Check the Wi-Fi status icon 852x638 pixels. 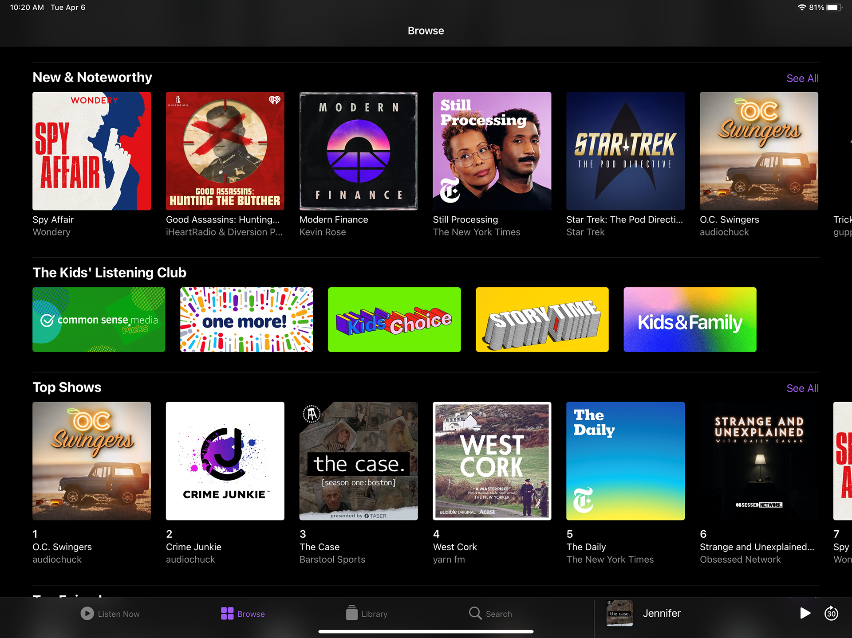[x=801, y=8]
